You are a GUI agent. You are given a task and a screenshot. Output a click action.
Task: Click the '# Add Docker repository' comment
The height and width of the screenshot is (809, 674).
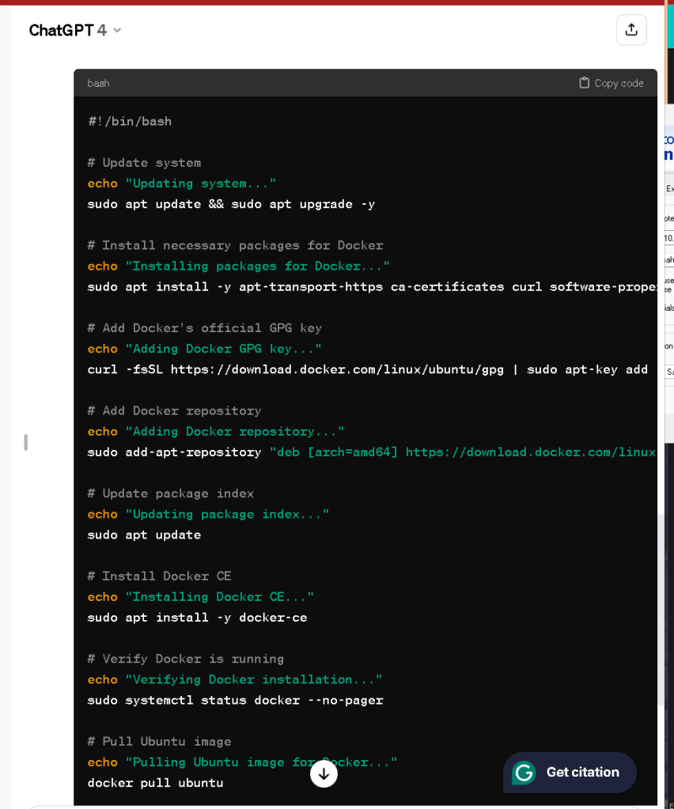(175, 410)
